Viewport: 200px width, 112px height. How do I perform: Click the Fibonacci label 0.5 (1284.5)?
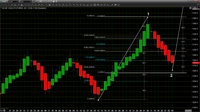pyautogui.click(x=90, y=57)
